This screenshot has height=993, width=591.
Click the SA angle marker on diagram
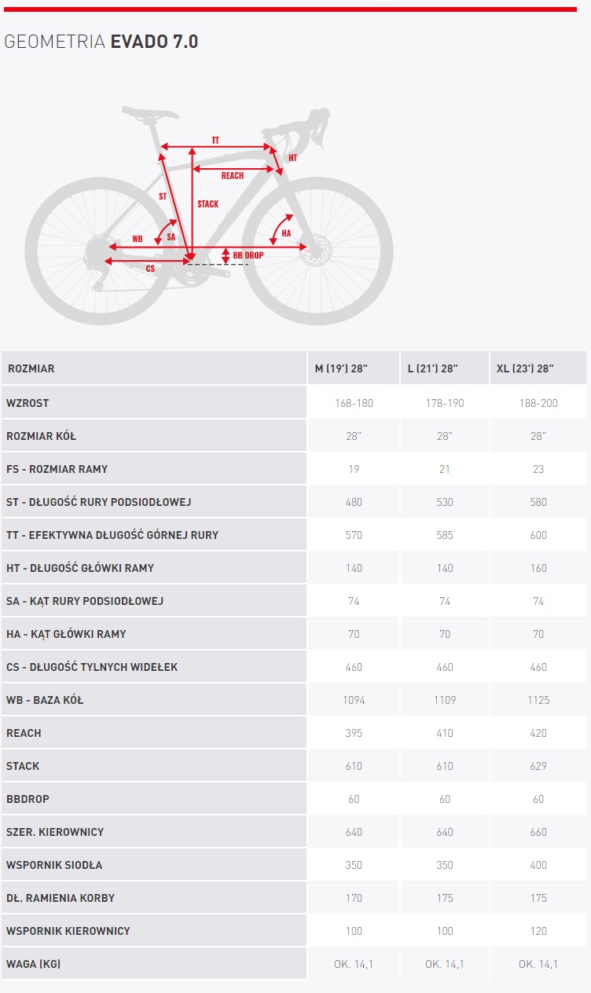click(171, 236)
